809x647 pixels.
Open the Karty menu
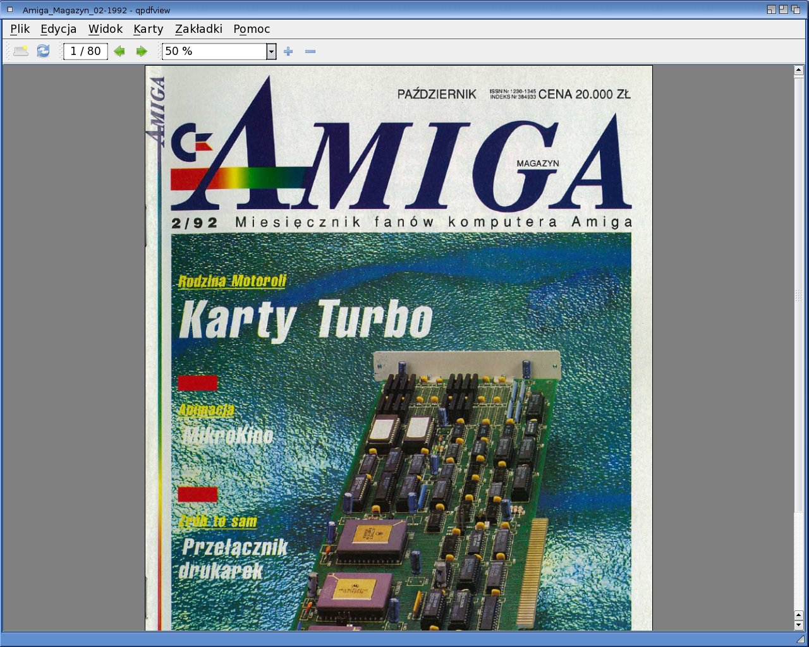(x=148, y=29)
